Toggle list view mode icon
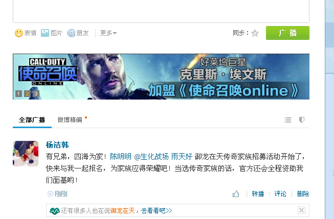The height and width of the screenshot is (219, 334). 288,120
